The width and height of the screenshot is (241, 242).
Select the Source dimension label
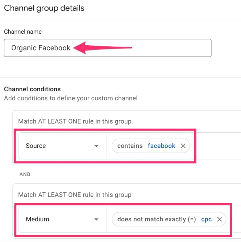point(36,146)
